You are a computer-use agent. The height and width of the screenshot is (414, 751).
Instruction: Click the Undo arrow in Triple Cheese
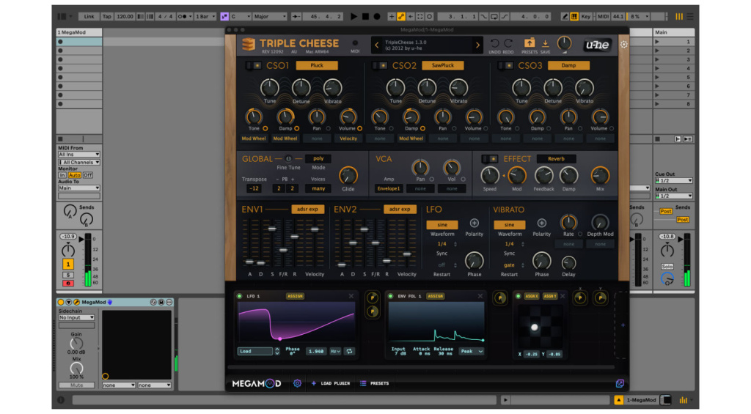coord(494,43)
